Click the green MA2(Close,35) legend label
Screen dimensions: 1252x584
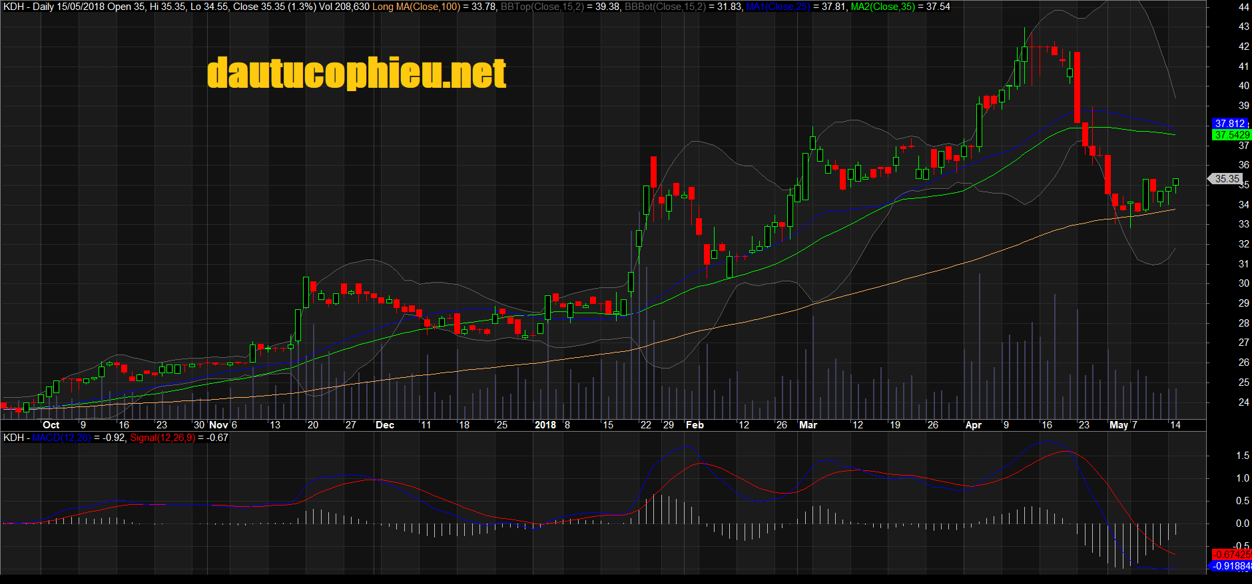coord(882,7)
